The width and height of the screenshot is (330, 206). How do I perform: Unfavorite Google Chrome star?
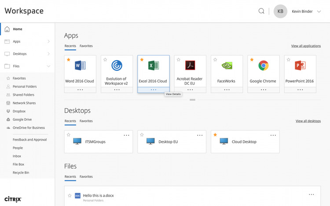click(x=252, y=60)
